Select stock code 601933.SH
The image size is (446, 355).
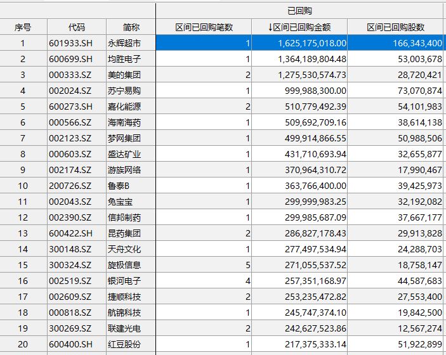71,43
